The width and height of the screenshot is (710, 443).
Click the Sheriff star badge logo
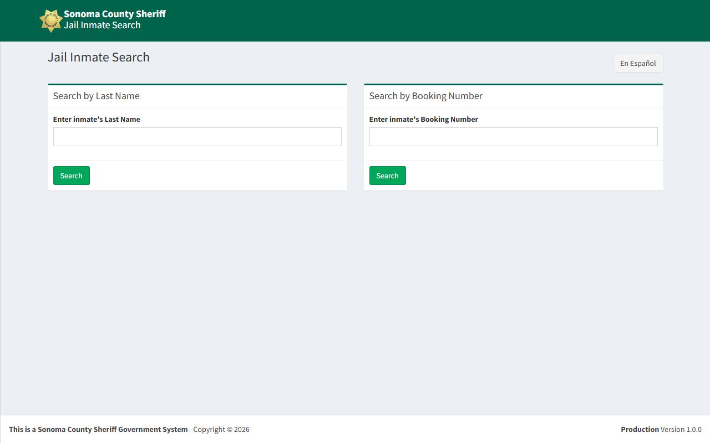coord(50,20)
